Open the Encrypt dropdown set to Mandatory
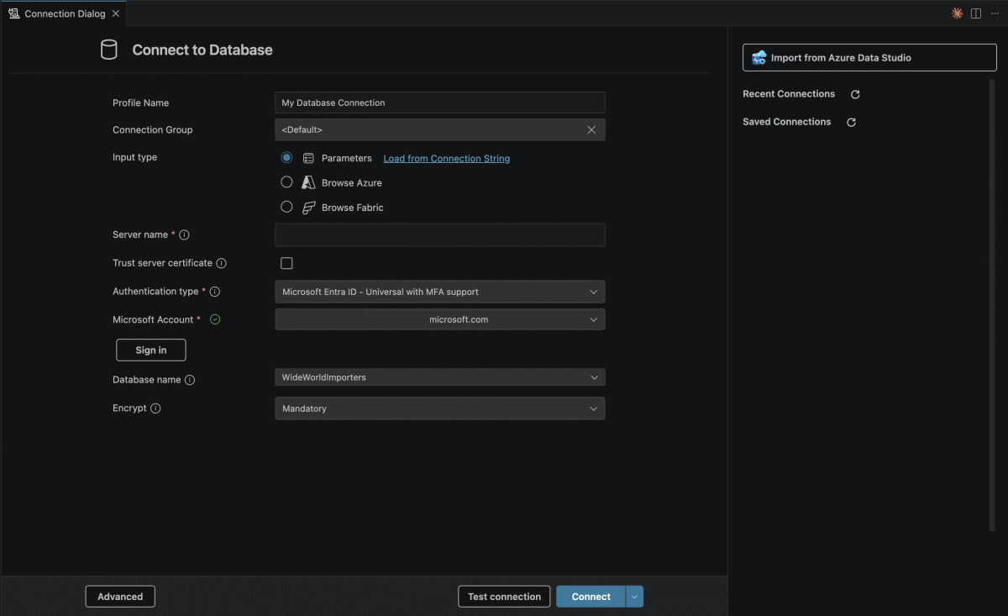1008x616 pixels. coord(439,408)
